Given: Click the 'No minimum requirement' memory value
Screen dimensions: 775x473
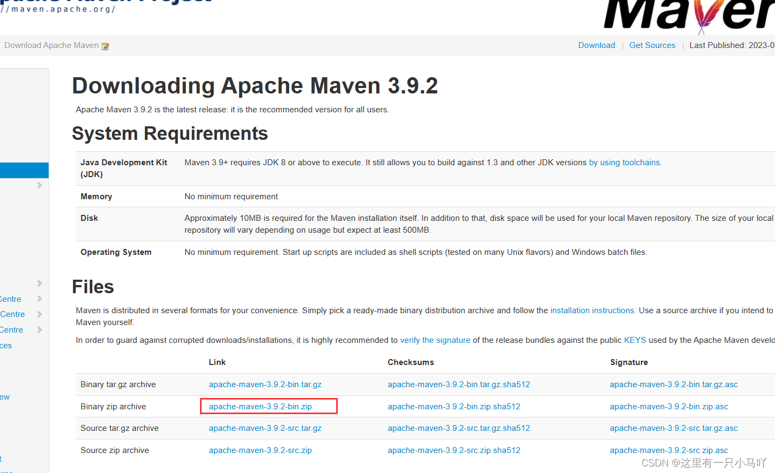Looking at the screenshot, I should (231, 197).
